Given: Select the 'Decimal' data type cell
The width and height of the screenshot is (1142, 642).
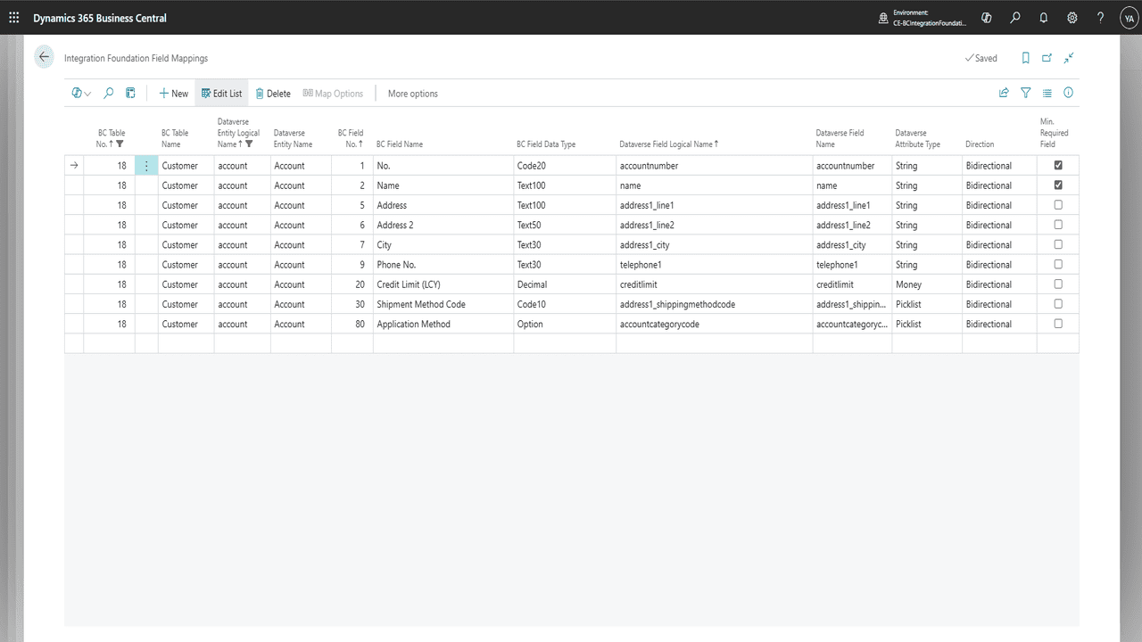Looking at the screenshot, I should click(565, 284).
